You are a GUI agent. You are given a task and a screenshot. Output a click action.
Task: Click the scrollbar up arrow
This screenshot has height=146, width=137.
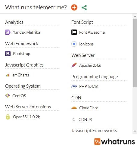(x=135, y=16)
